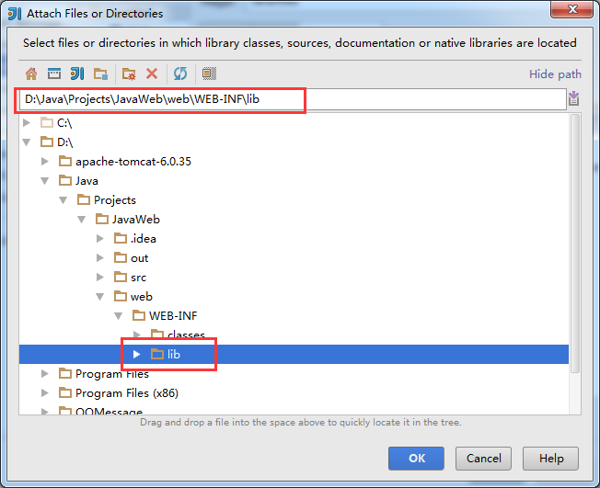Select the web folder
600x488 pixels.
pos(141,297)
